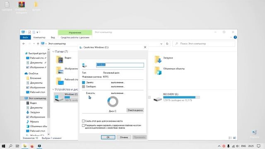The width and height of the screenshot is (265, 149).
Task: Toggle allowing file content indexing checkbox
Action: pos(83,125)
